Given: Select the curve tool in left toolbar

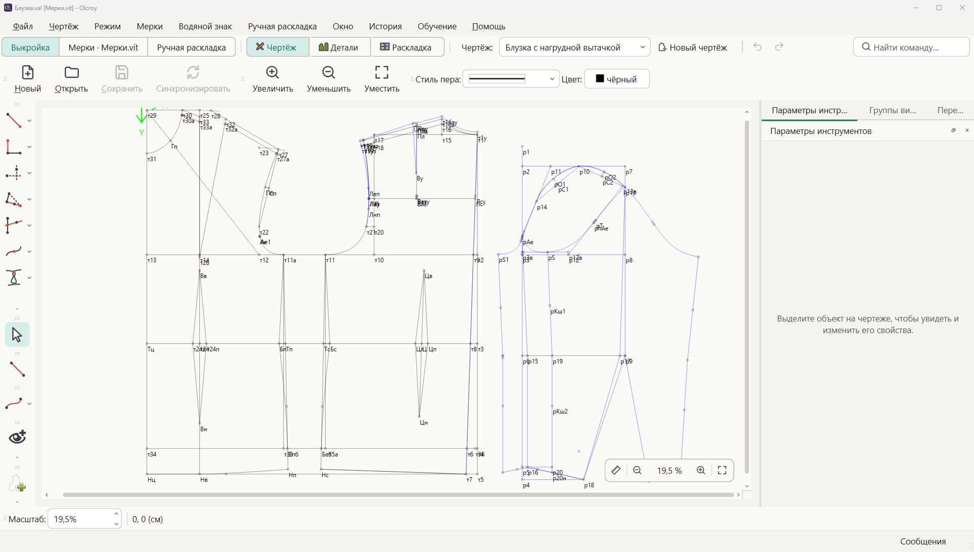Looking at the screenshot, I should pos(14,251).
